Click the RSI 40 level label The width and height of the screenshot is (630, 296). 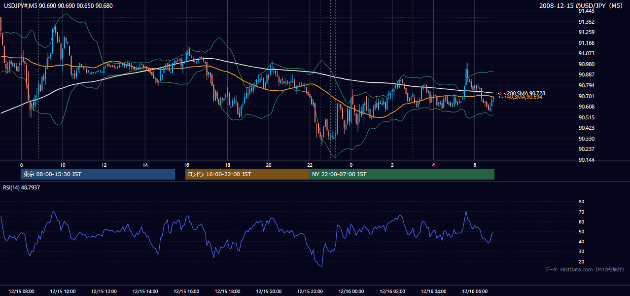click(581, 242)
